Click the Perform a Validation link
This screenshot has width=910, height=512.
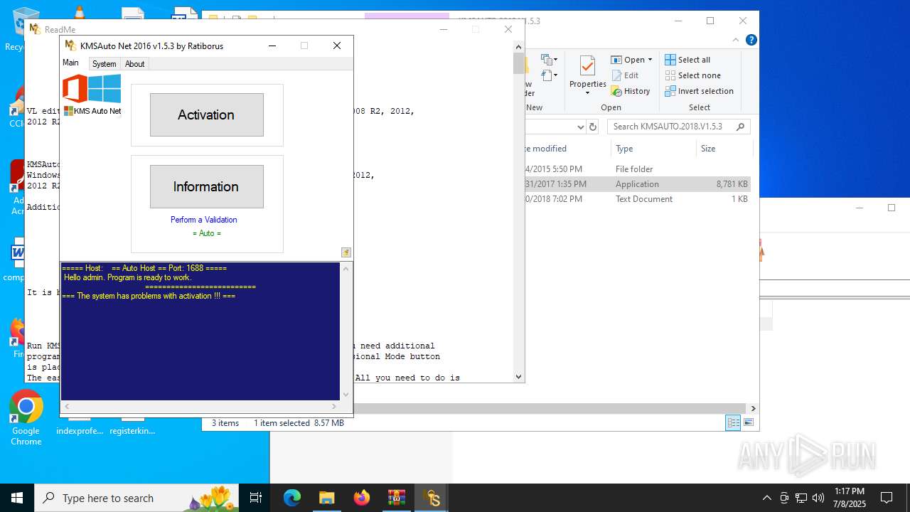click(203, 220)
